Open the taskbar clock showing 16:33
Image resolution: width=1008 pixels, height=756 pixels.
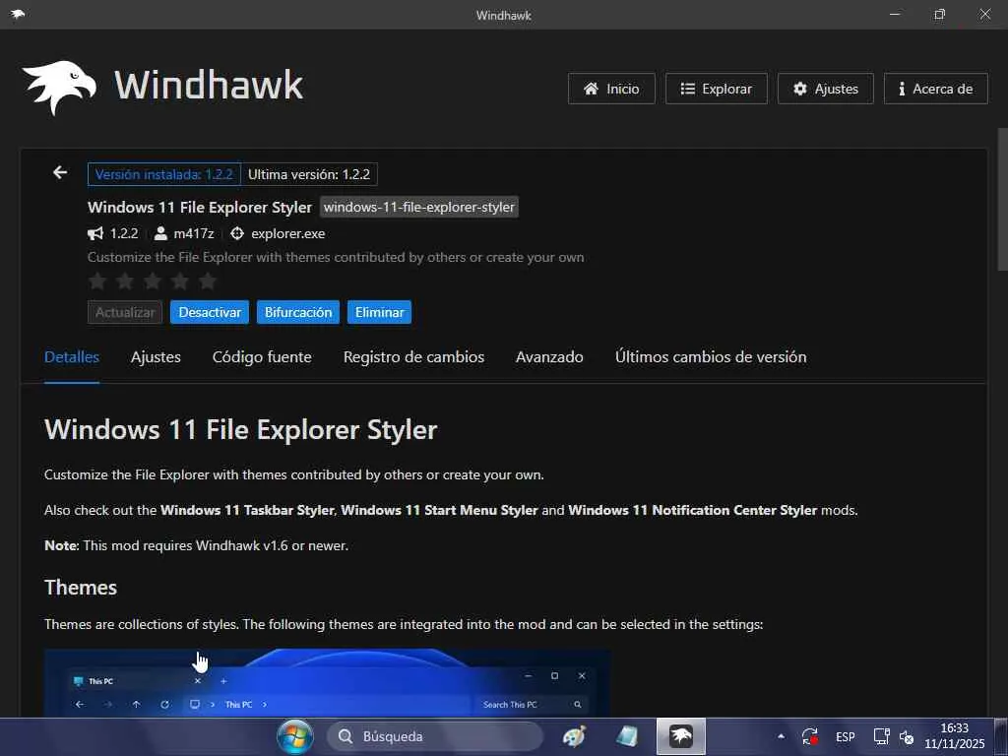(x=954, y=736)
